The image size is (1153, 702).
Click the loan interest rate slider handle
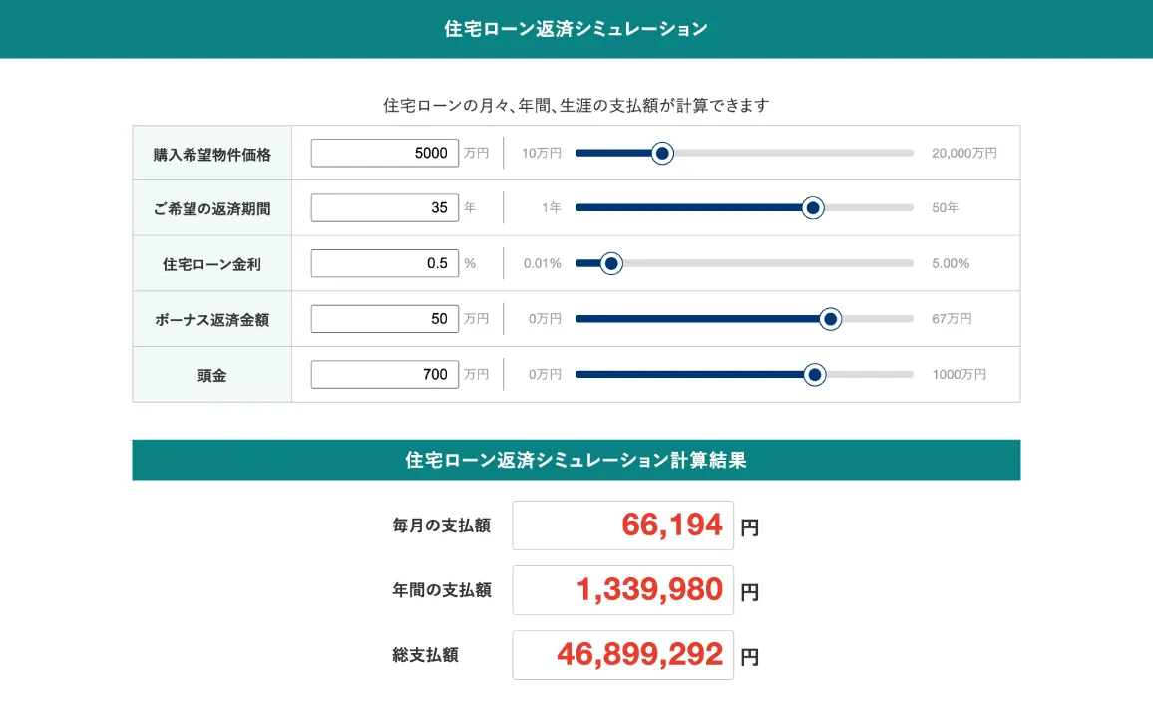coord(612,263)
